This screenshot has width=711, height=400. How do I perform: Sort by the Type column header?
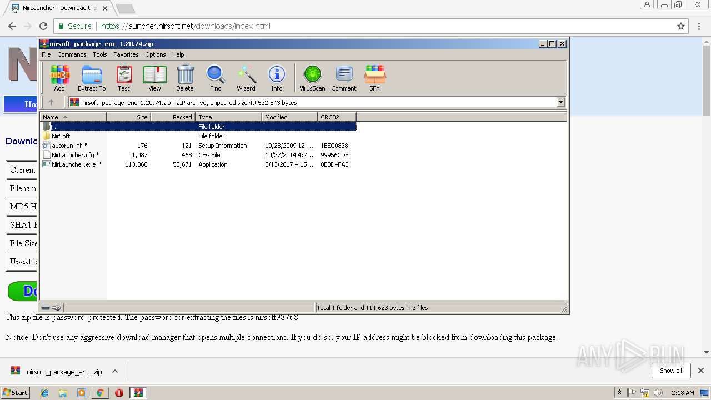click(229, 117)
